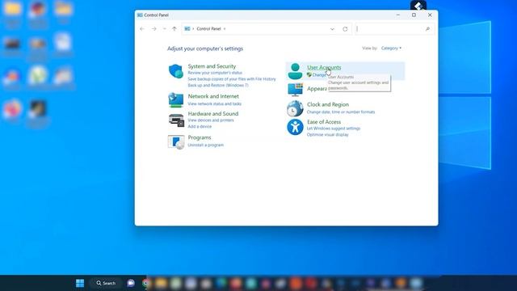Close the Control Panel window

pyautogui.click(x=430, y=15)
